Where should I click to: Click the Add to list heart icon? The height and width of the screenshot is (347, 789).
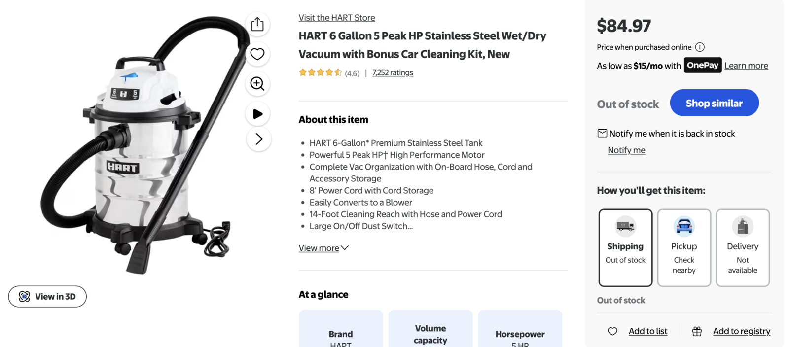tap(612, 331)
